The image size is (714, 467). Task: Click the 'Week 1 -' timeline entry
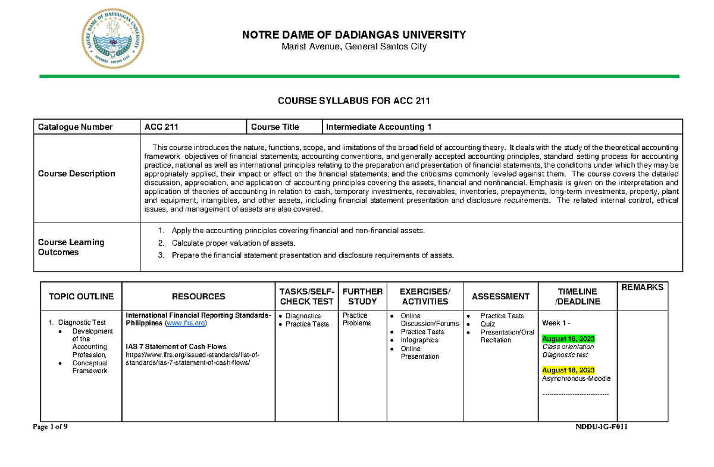click(556, 323)
